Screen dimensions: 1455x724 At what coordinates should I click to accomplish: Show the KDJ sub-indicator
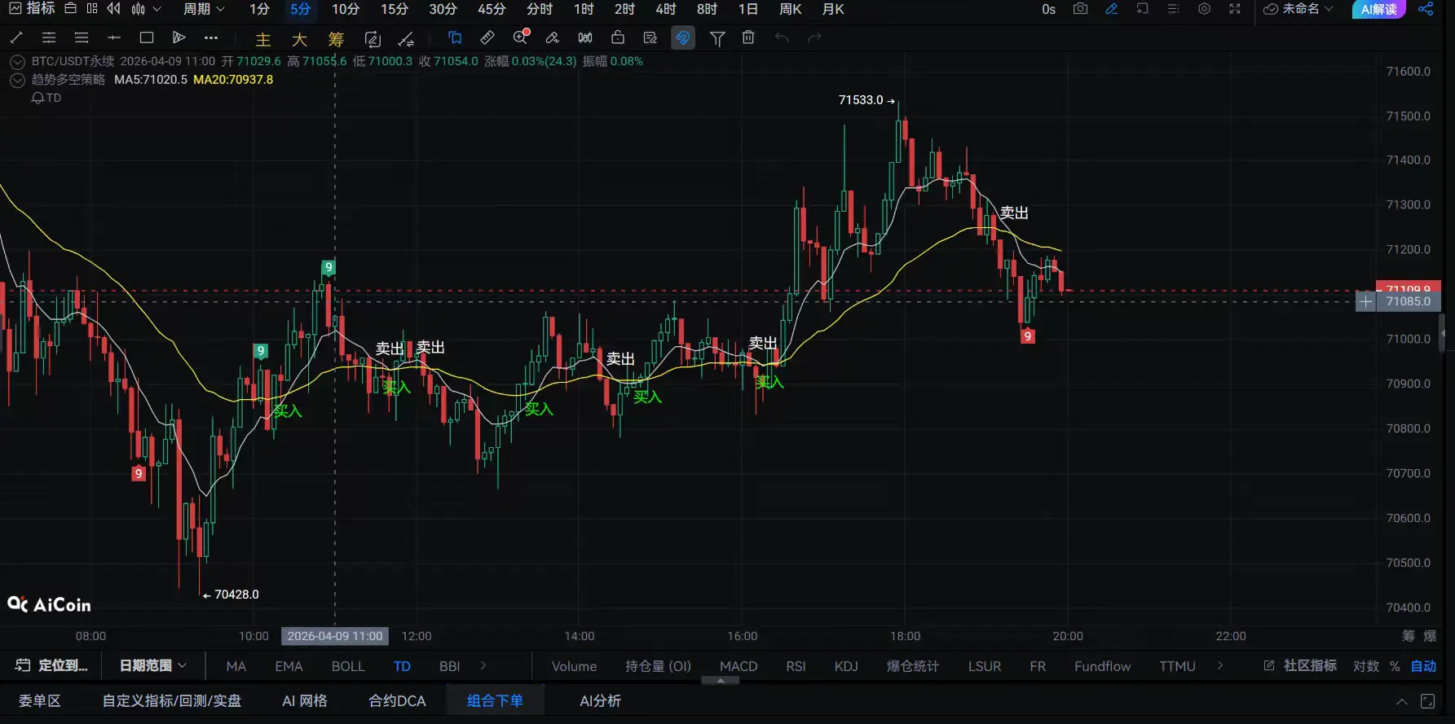tap(846, 666)
